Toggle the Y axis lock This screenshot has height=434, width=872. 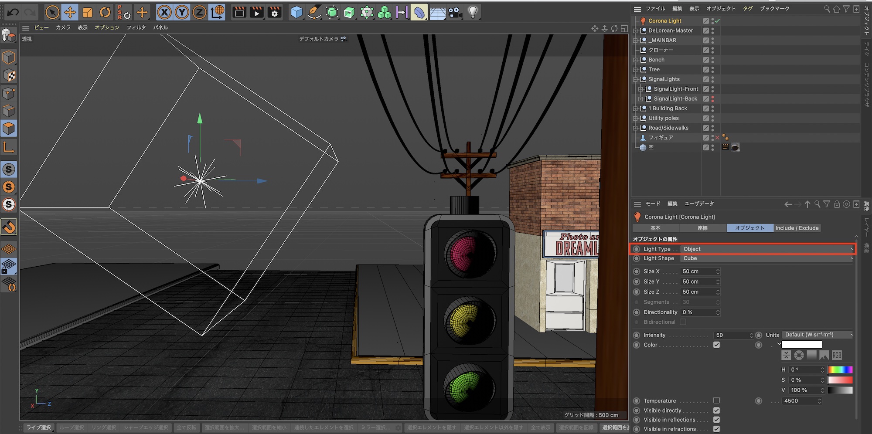coord(182,12)
